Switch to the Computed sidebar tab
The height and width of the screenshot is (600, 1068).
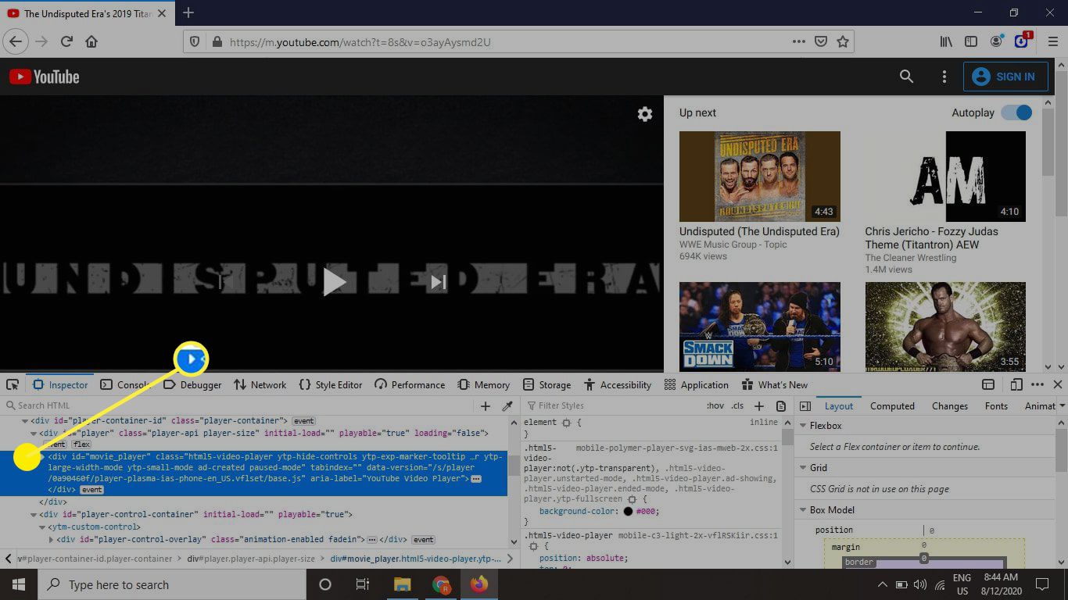tap(892, 406)
